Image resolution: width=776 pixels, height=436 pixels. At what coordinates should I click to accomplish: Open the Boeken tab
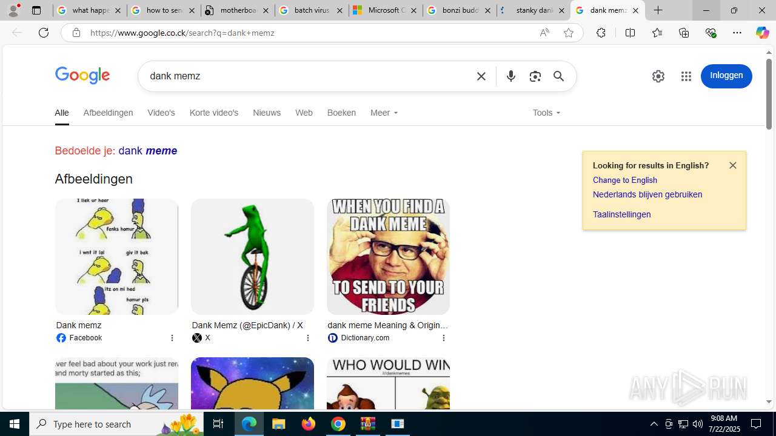coord(341,113)
